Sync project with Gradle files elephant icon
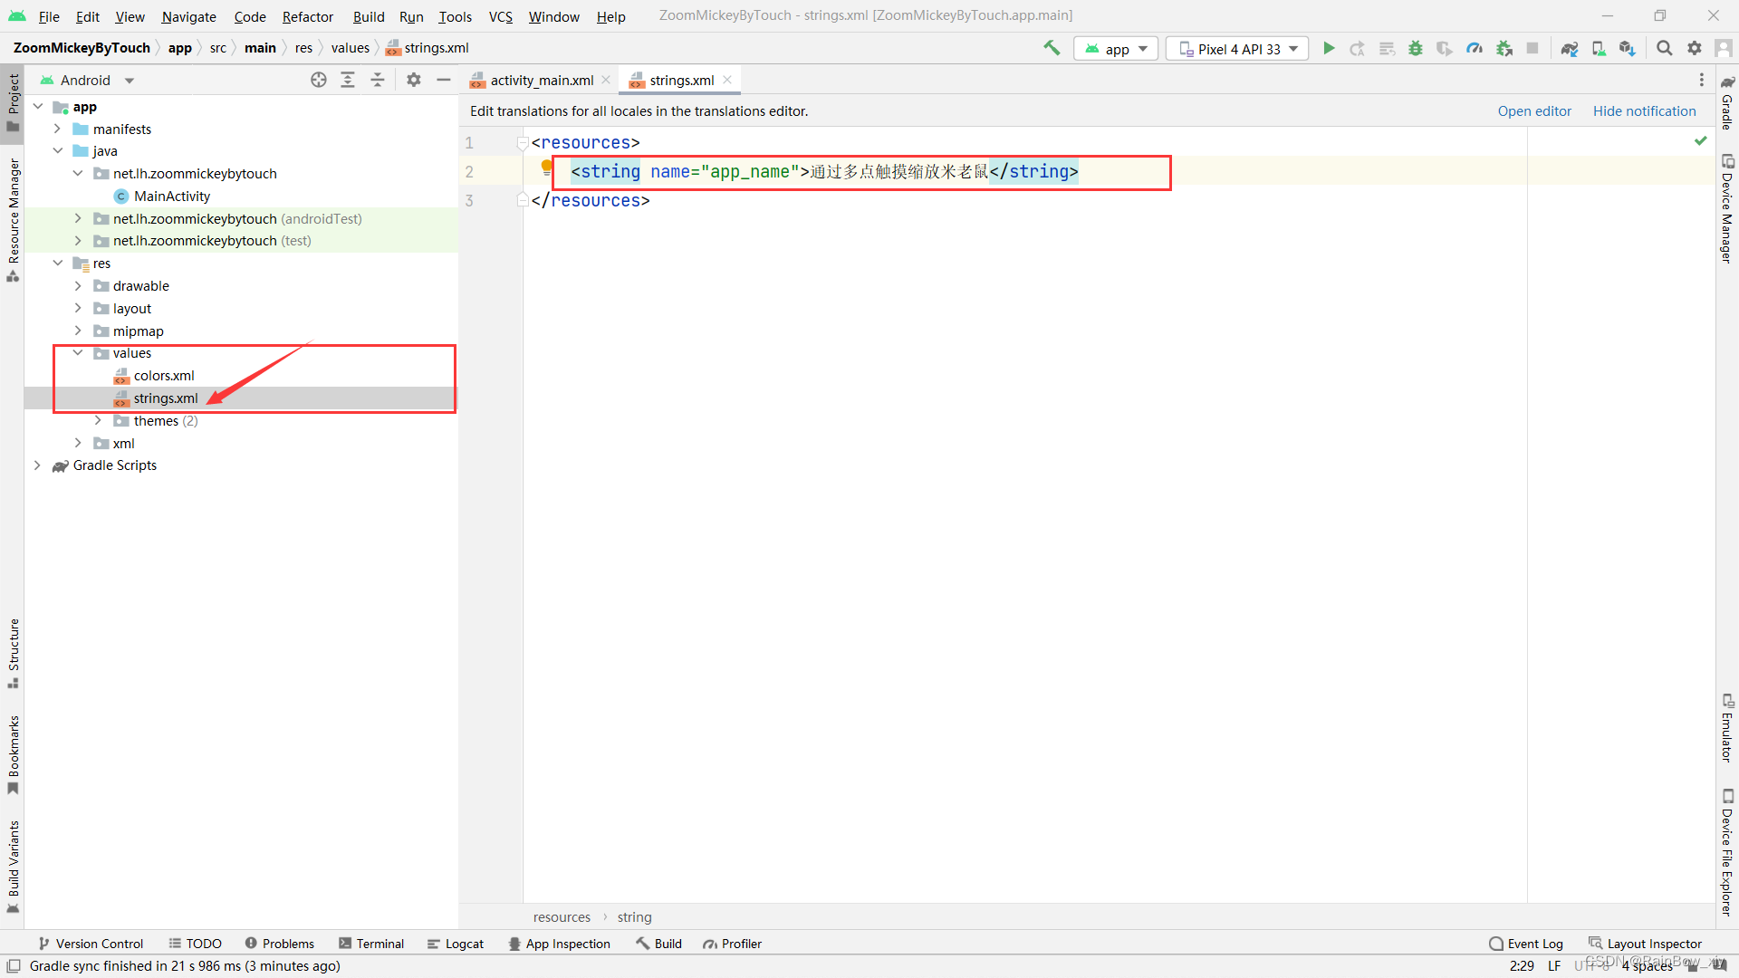This screenshot has width=1739, height=978. 1570,48
